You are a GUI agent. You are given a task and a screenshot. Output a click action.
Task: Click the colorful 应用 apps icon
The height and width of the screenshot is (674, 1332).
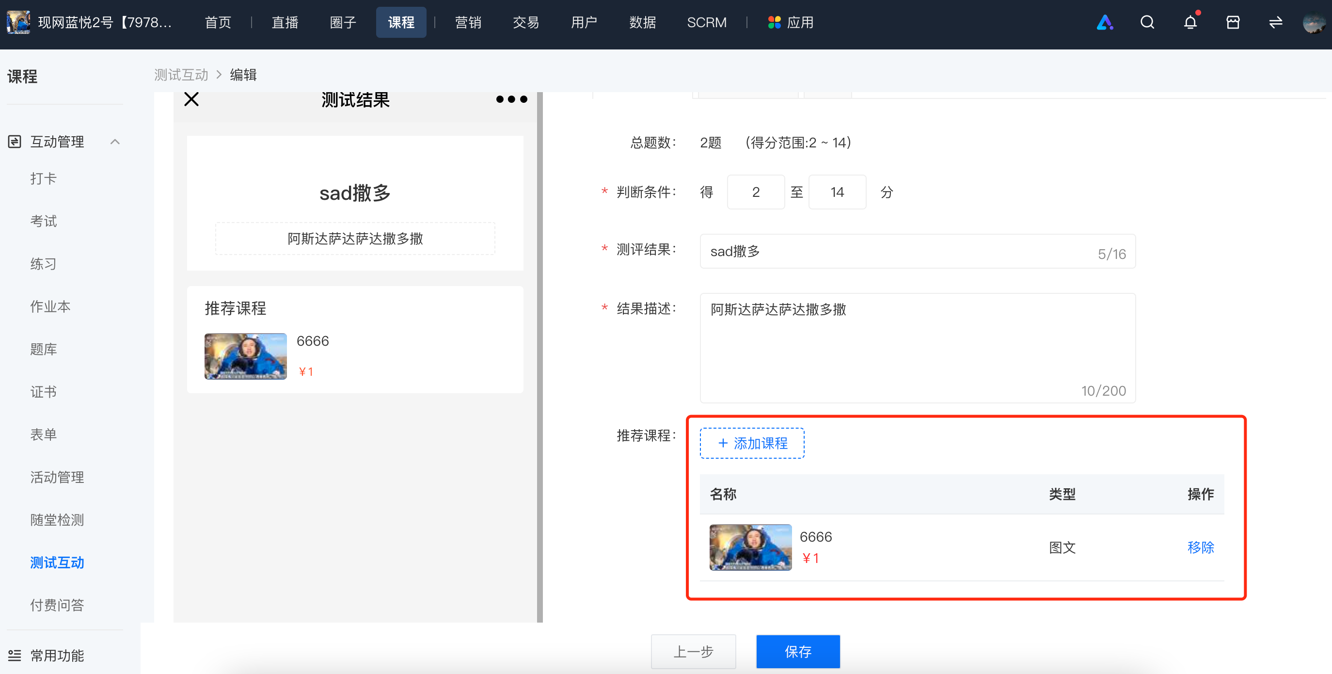(x=774, y=22)
